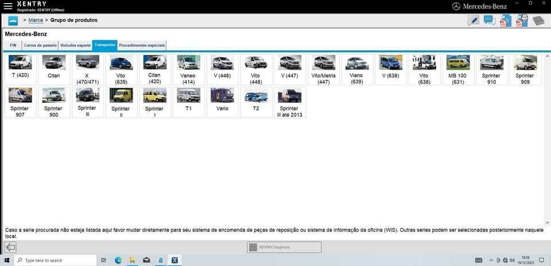This screenshot has height=266, width=551.
Task: Select the Citan tile without model number
Action: 54,70
